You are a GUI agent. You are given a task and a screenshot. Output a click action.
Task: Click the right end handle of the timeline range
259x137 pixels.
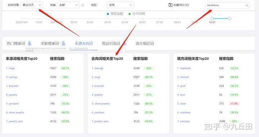(229, 18)
